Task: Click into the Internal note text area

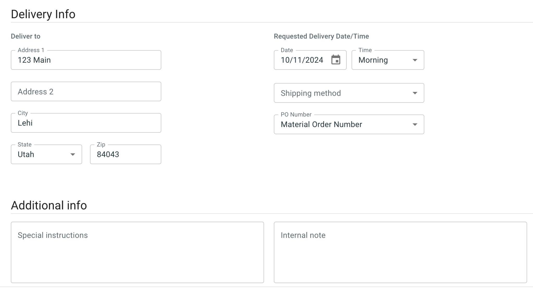Action: [400, 252]
